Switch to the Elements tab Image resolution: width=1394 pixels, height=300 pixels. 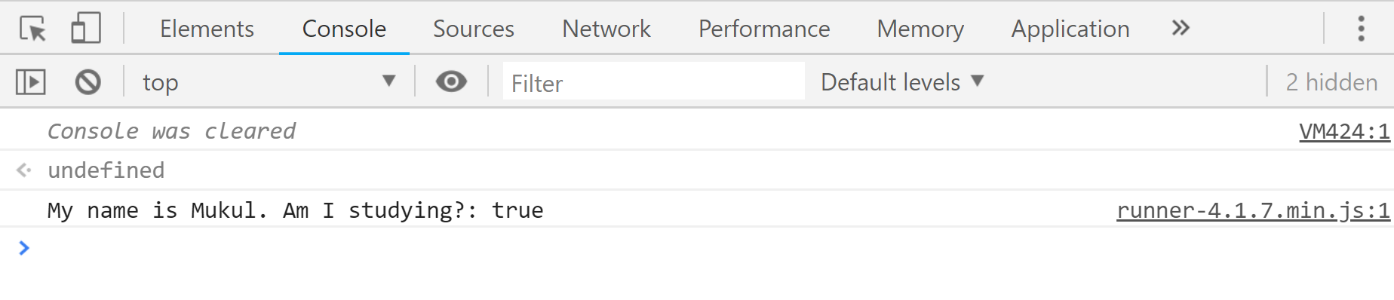(207, 29)
